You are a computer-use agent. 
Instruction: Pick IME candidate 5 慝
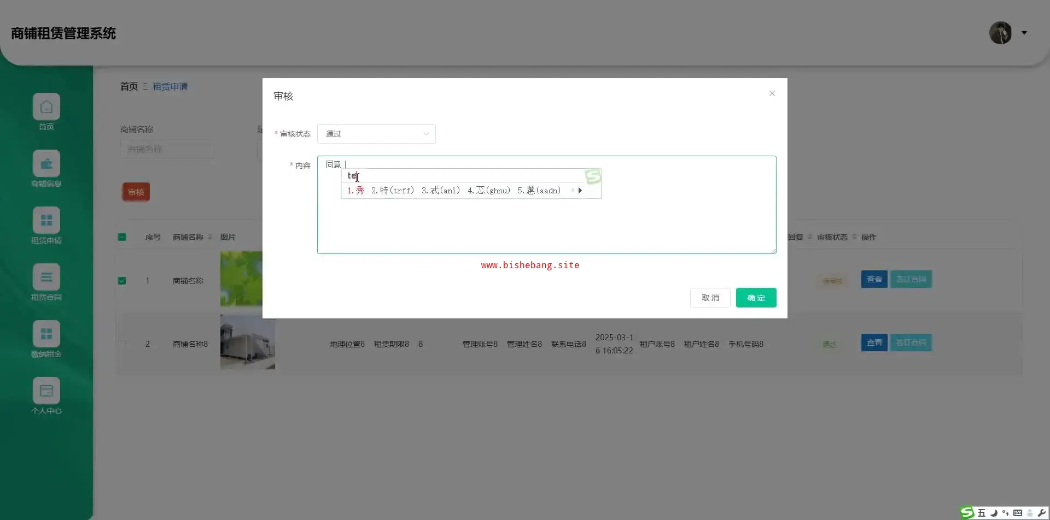[x=539, y=190]
